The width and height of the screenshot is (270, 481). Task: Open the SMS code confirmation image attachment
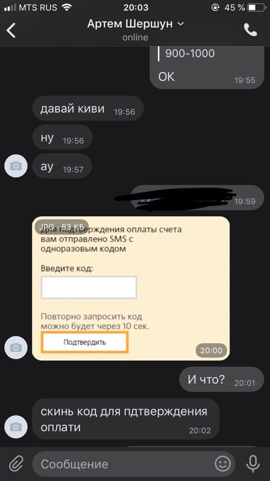(x=131, y=289)
